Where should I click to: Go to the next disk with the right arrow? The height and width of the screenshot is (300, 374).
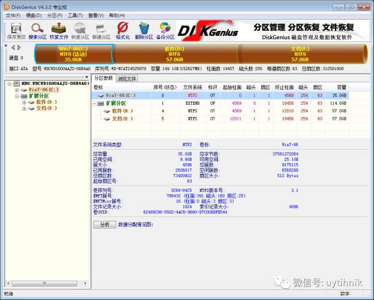click(x=19, y=47)
